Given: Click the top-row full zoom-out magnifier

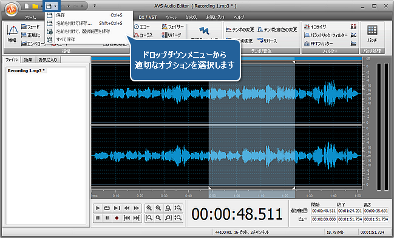Looking at the screenshot, I should coord(168,208).
